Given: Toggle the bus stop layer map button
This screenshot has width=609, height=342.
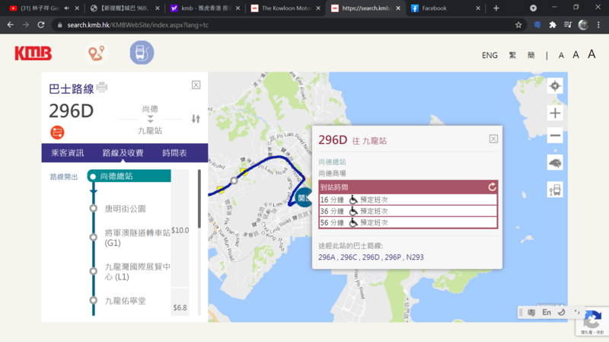Looking at the screenshot, I should [555, 190].
